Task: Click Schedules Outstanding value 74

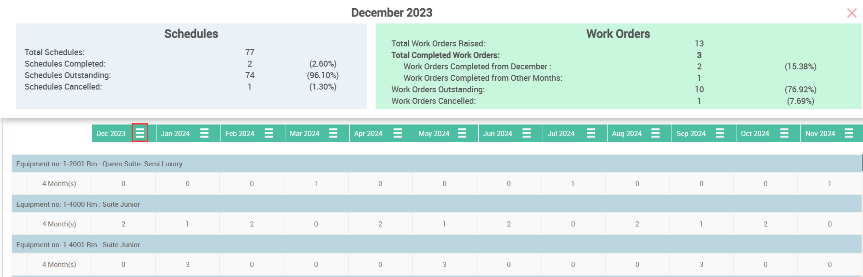Action: [x=250, y=75]
